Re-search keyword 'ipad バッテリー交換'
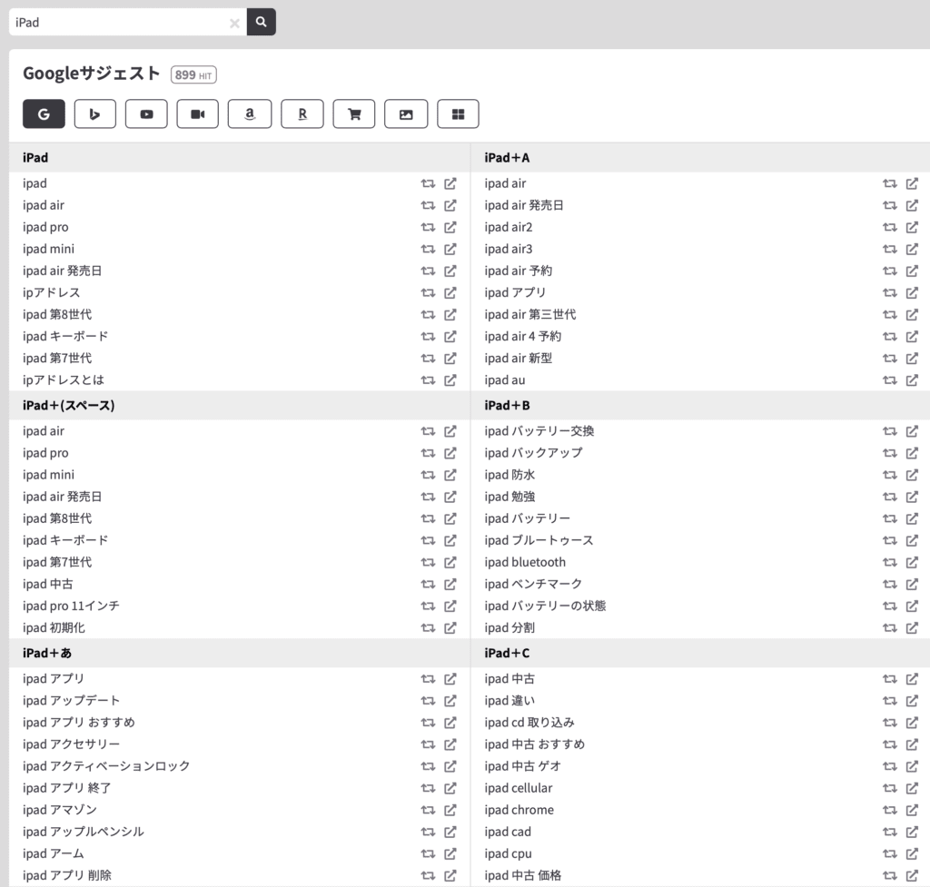This screenshot has width=930, height=887. click(x=889, y=431)
